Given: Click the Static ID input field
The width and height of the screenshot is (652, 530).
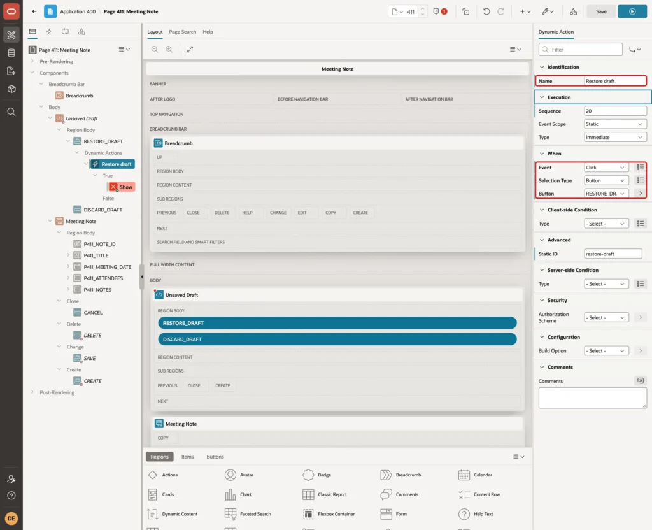Looking at the screenshot, I should coord(613,254).
